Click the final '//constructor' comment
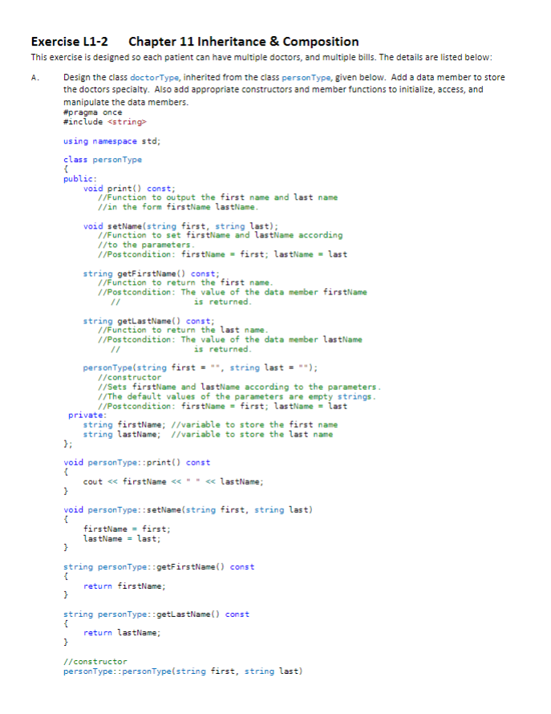Image resolution: width=551 pixels, height=714 pixels. pyautogui.click(x=95, y=662)
